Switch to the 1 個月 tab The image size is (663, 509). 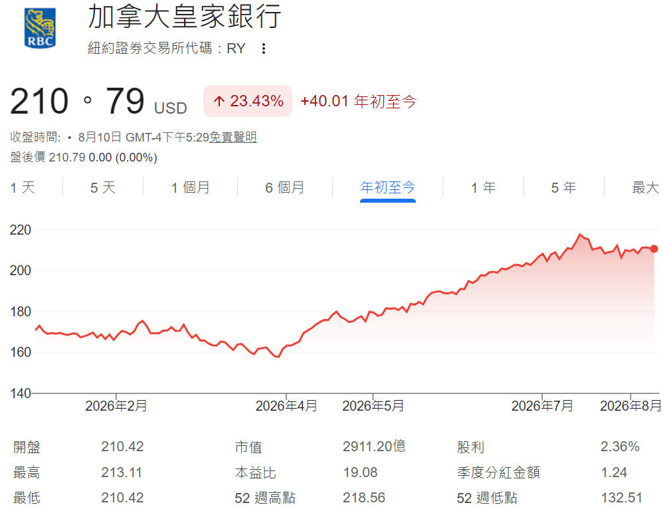(x=190, y=187)
